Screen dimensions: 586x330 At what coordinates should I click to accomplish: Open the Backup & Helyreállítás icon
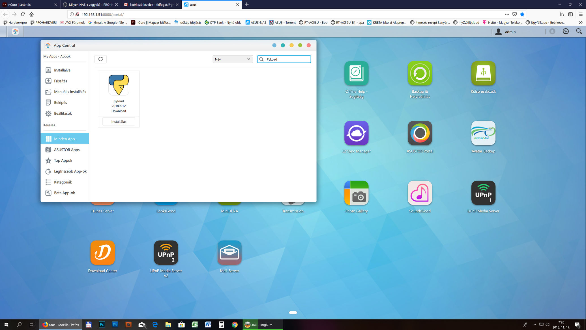[x=420, y=73]
